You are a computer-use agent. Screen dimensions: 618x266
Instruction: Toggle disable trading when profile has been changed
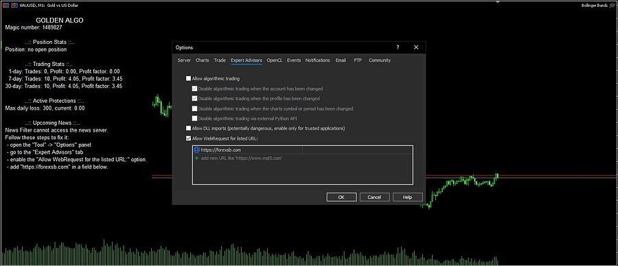(x=195, y=98)
